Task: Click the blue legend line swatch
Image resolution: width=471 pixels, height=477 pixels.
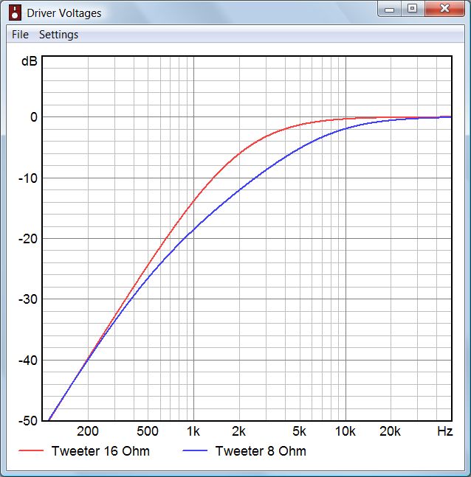Action: [x=195, y=450]
